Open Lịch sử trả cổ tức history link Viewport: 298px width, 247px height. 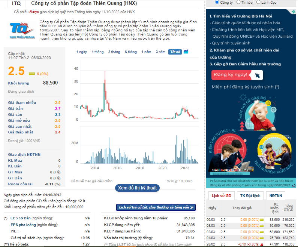(156, 207)
